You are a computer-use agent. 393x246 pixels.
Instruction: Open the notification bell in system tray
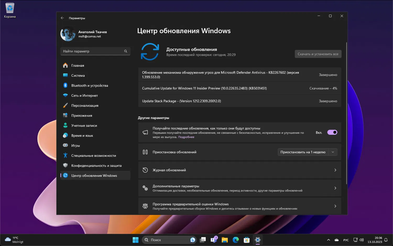point(386,240)
